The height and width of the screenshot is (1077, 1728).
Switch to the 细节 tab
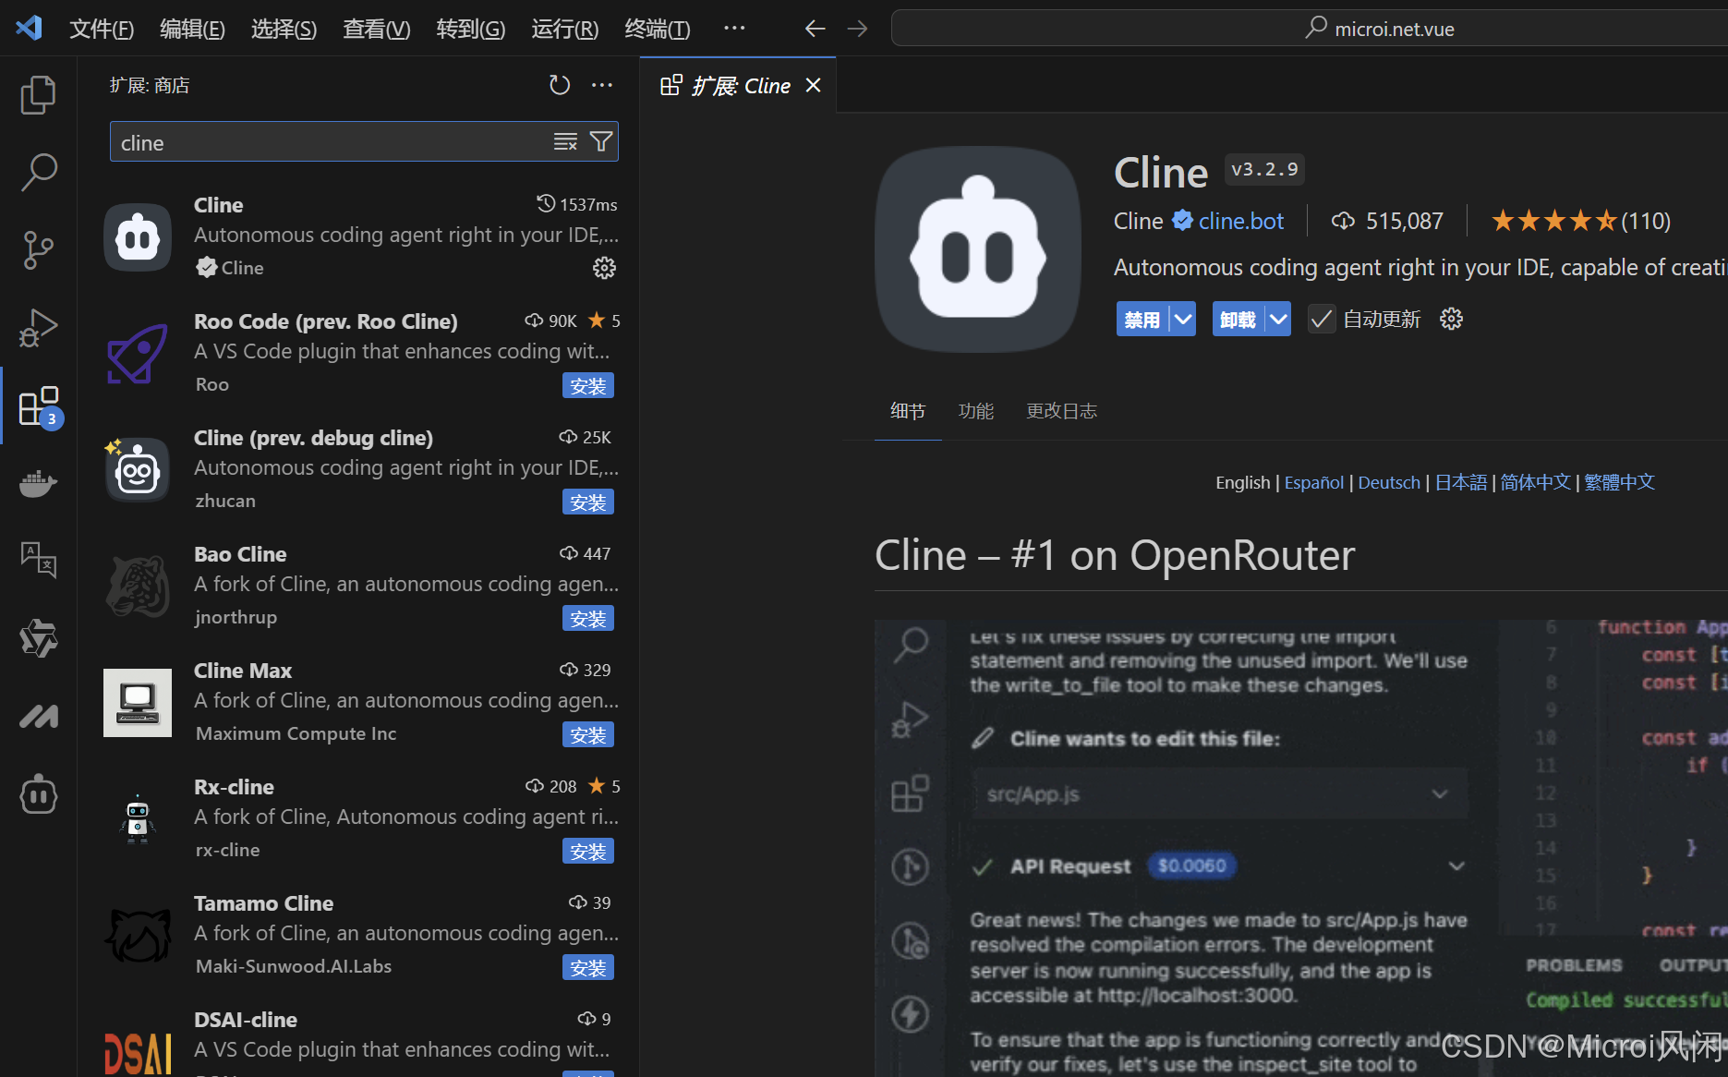coord(907,411)
